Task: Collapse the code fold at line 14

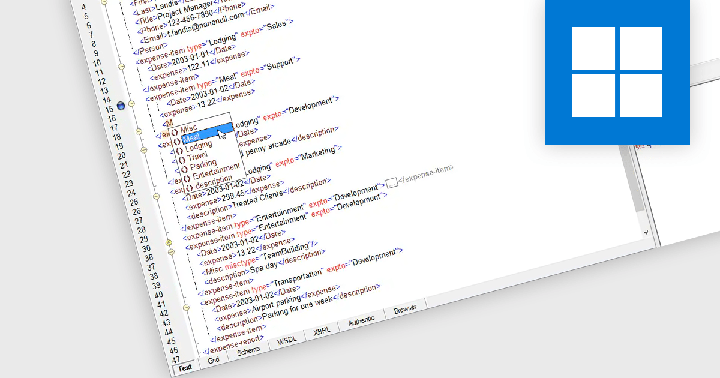Action: [131, 103]
